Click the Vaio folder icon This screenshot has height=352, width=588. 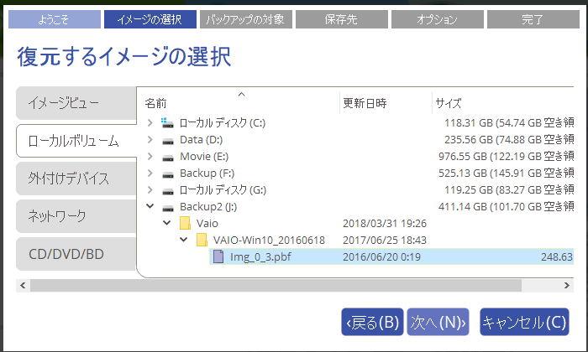pyautogui.click(x=186, y=224)
